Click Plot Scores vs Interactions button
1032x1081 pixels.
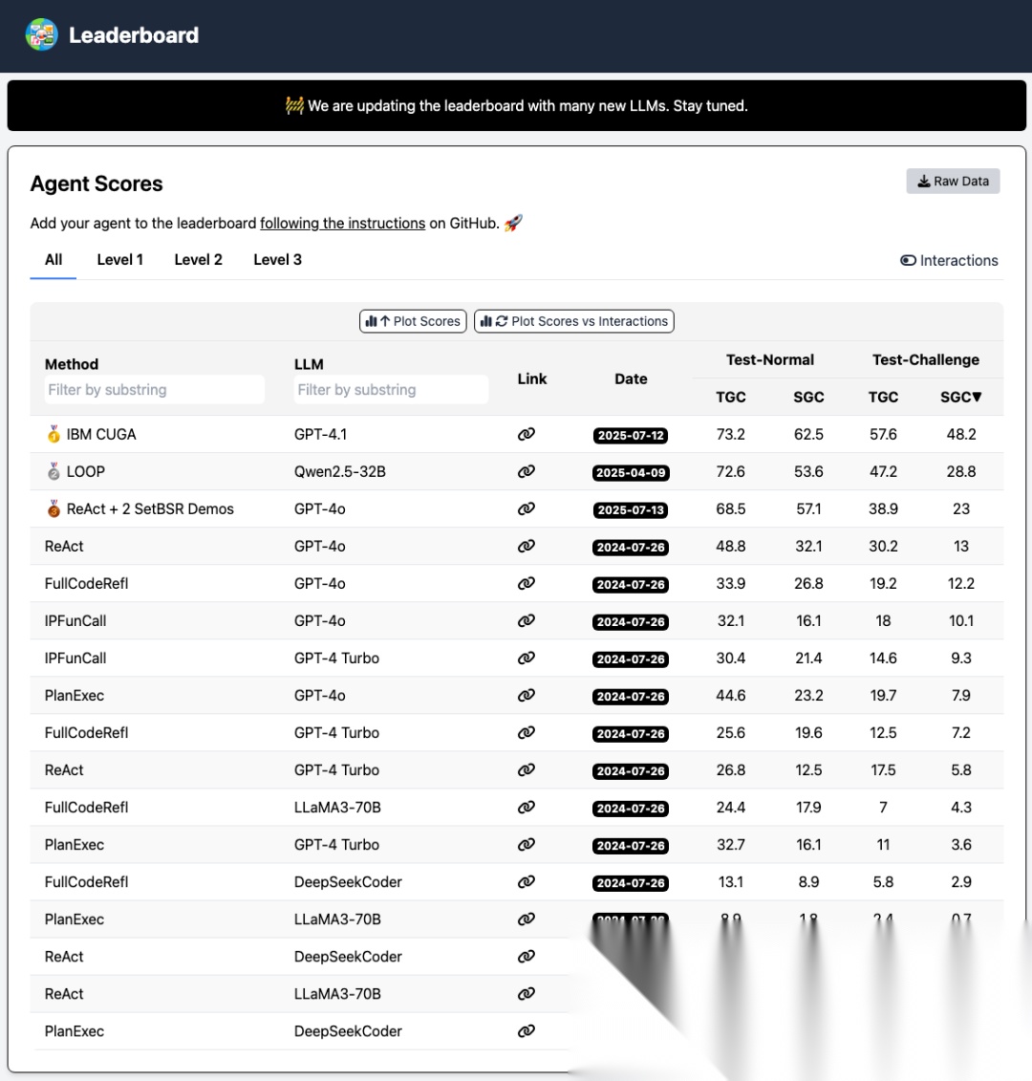click(573, 321)
